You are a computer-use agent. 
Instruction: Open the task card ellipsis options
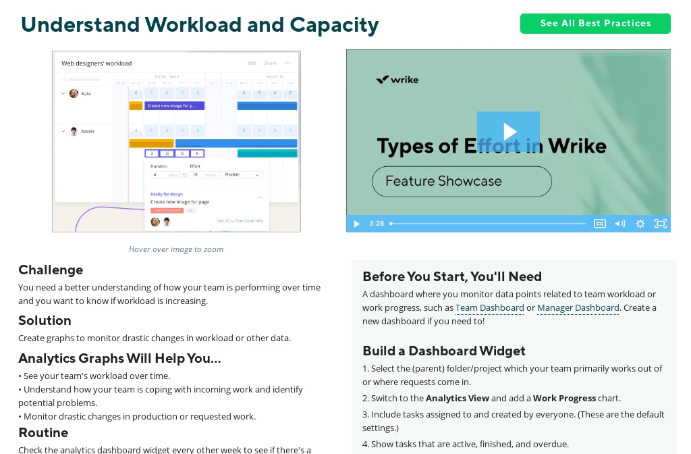click(x=260, y=197)
